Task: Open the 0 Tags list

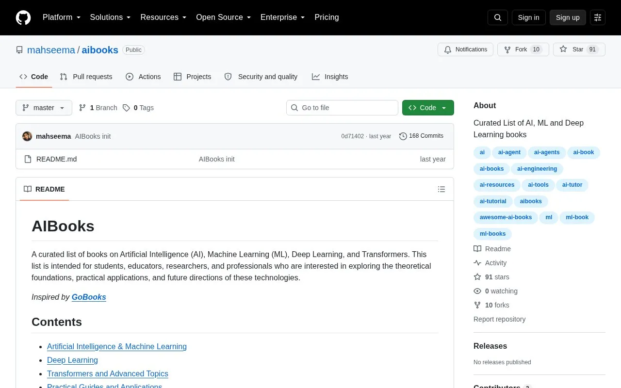Action: (x=138, y=108)
